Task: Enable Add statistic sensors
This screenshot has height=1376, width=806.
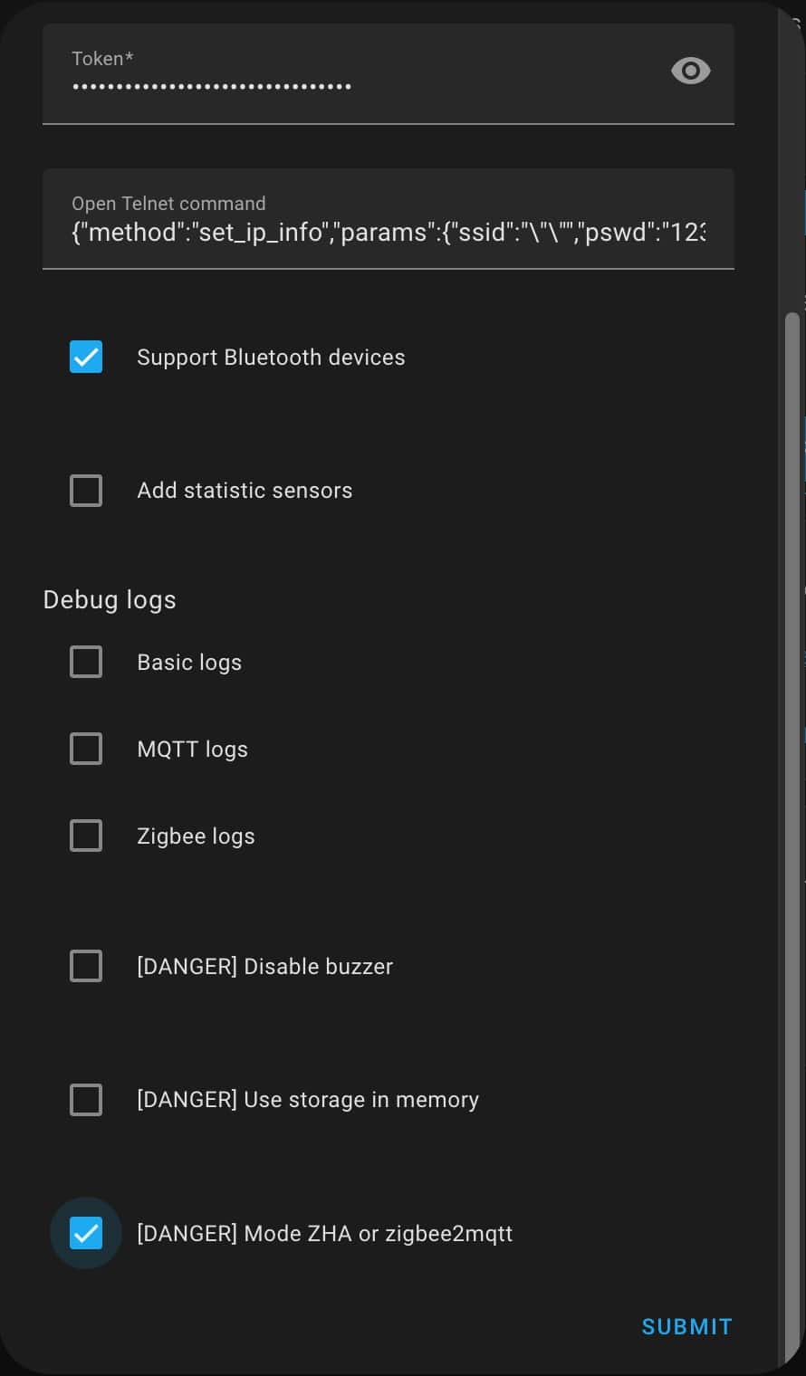Action: (86, 490)
